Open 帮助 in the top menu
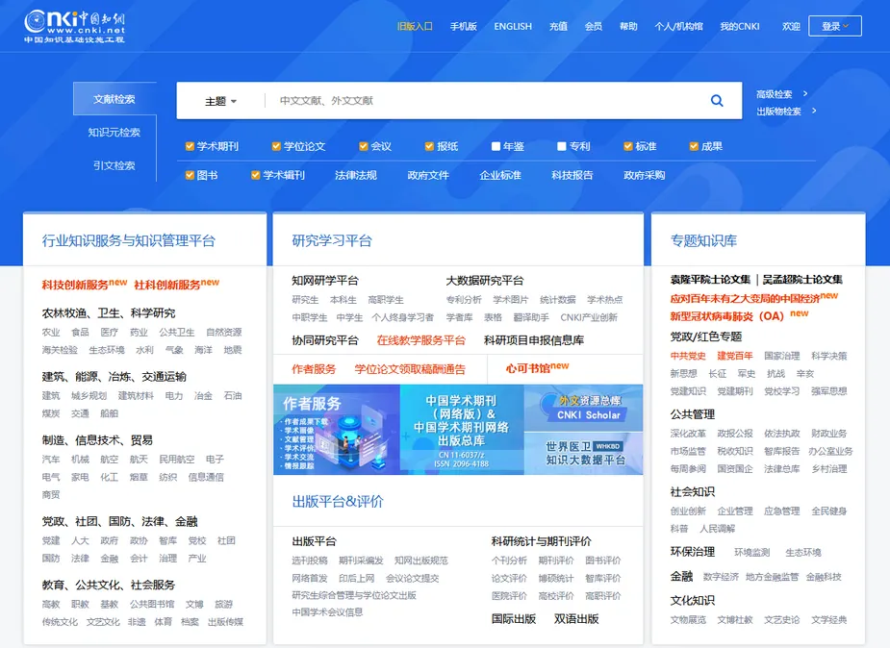The width and height of the screenshot is (890, 648). click(x=628, y=26)
